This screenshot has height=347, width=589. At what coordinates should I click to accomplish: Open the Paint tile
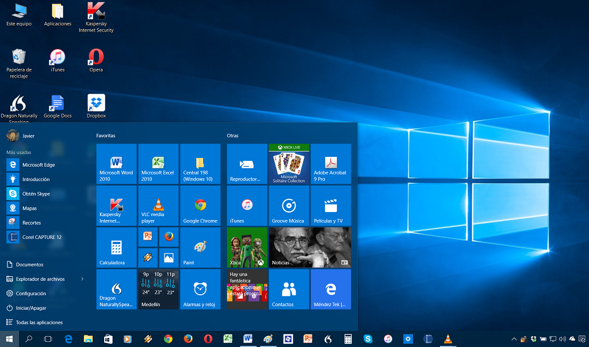[200, 248]
